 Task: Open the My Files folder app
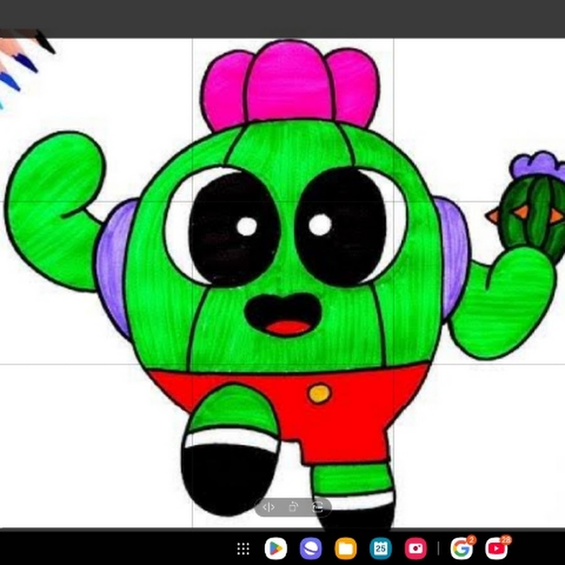[x=345, y=549]
